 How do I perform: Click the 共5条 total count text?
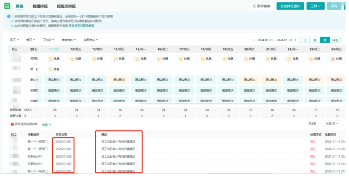312,124
